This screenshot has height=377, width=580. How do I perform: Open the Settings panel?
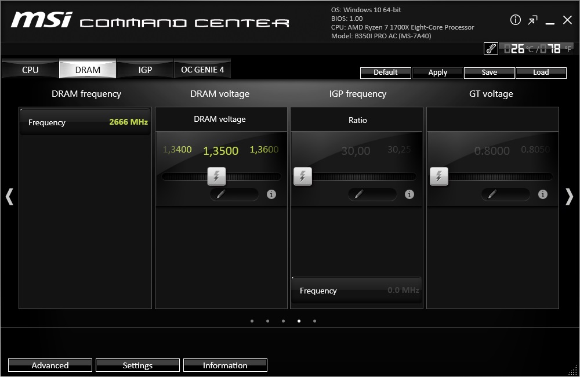tap(137, 365)
